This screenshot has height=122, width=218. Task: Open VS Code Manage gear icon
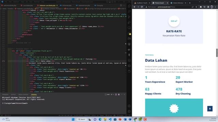pyautogui.click(x=129, y=111)
